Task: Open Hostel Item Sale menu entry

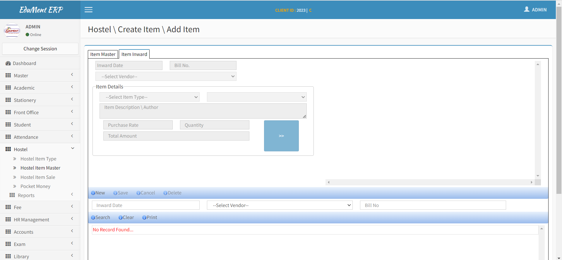Action: (x=38, y=177)
